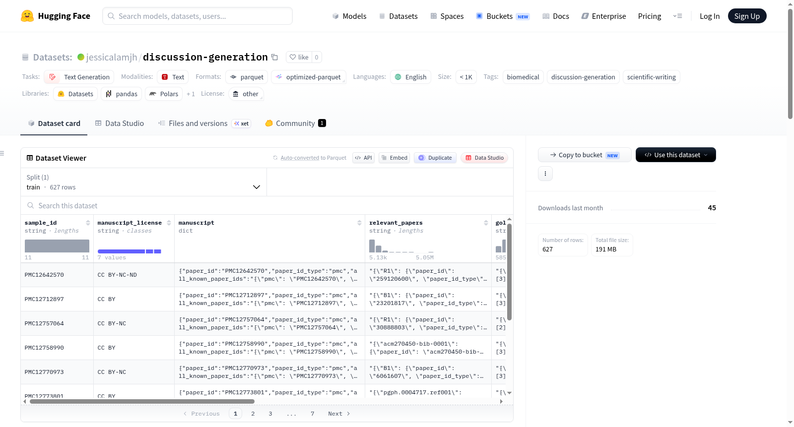Click Next page button
The image size is (794, 427).
point(339,414)
